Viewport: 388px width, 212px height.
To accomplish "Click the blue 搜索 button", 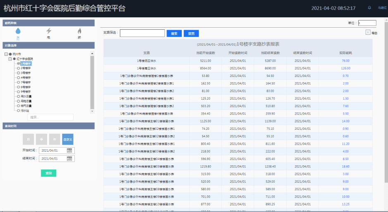I will [174, 33].
